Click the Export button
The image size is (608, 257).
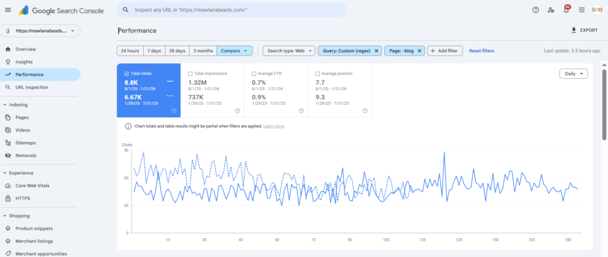(584, 30)
